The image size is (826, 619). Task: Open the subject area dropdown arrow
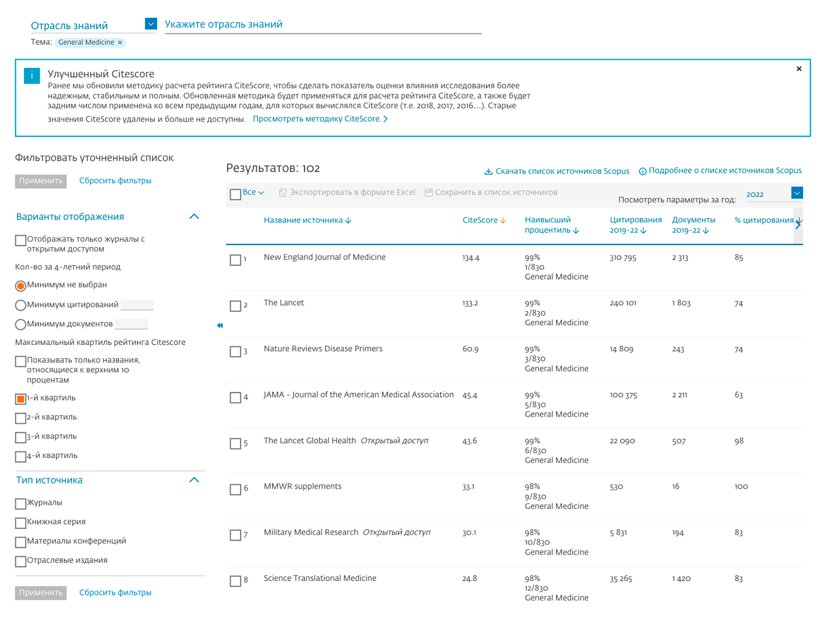pyautogui.click(x=151, y=23)
